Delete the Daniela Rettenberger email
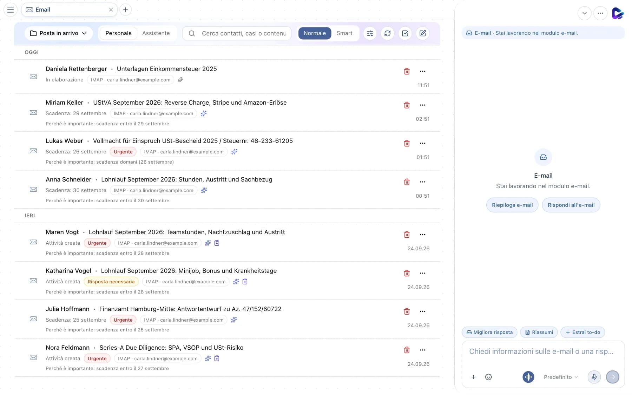The image size is (632, 395). click(407, 71)
